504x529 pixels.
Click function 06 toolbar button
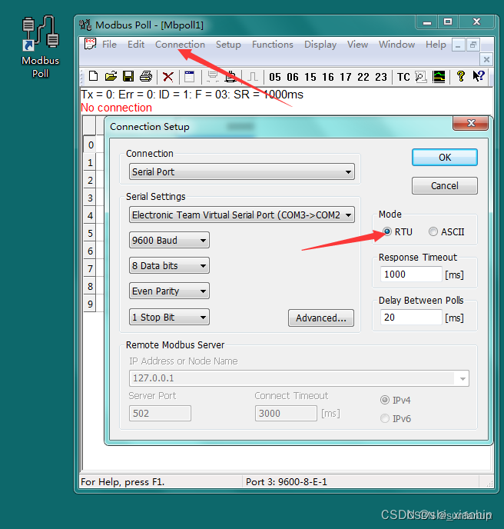293,77
